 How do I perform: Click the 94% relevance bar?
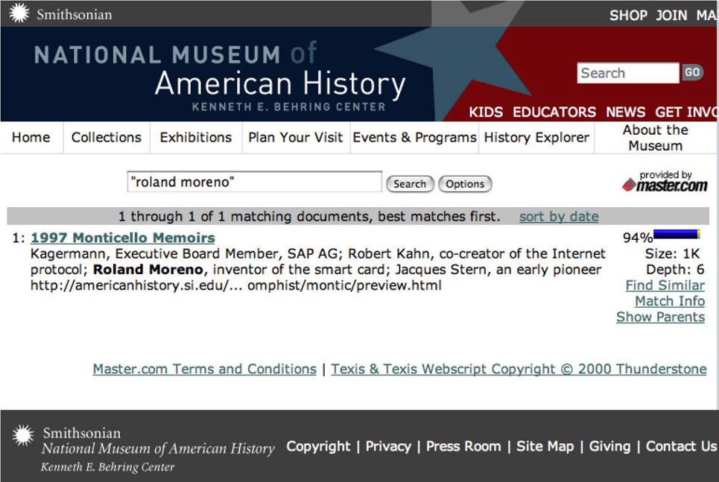coord(677,235)
